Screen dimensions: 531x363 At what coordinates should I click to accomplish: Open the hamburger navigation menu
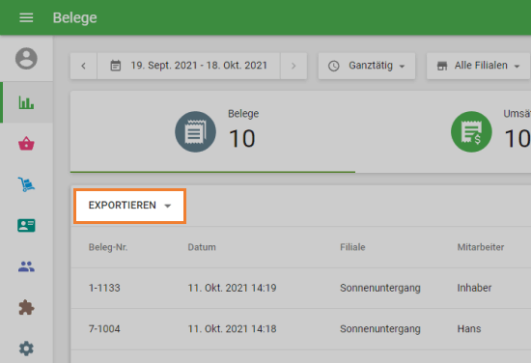tap(26, 17)
